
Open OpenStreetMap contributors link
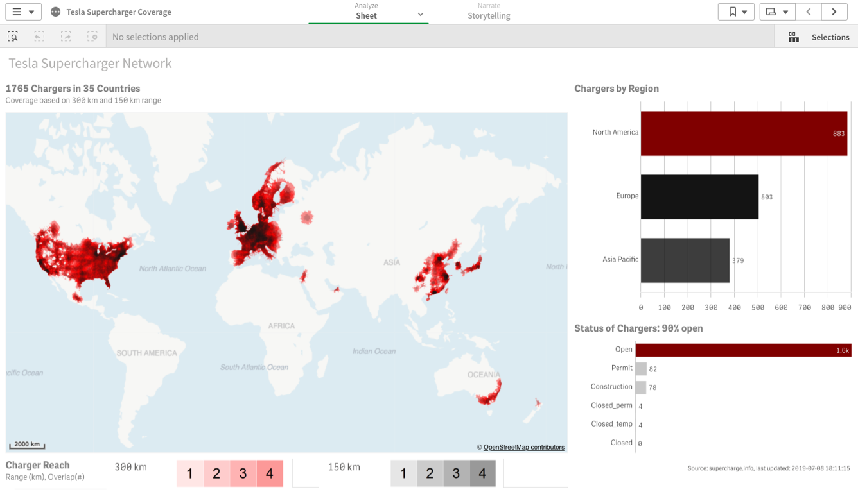(523, 447)
